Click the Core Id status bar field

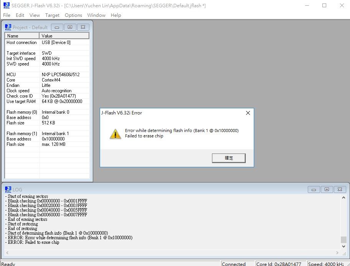point(281,264)
